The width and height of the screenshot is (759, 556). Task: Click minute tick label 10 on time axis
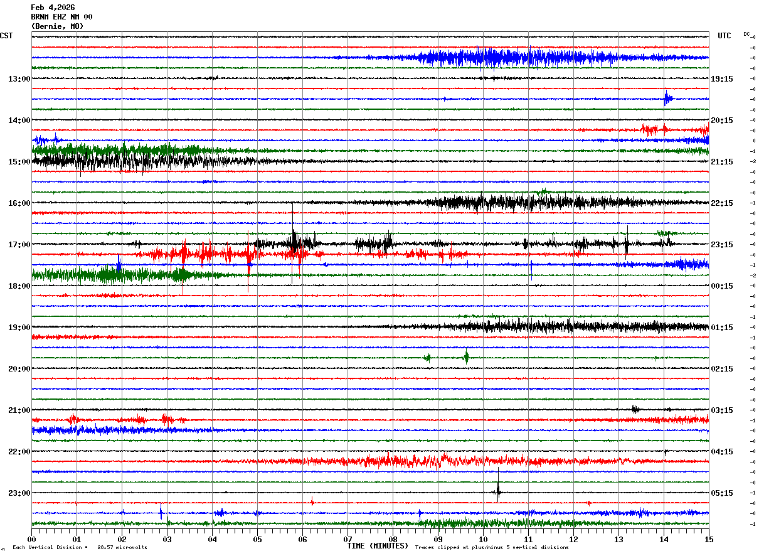point(483,539)
